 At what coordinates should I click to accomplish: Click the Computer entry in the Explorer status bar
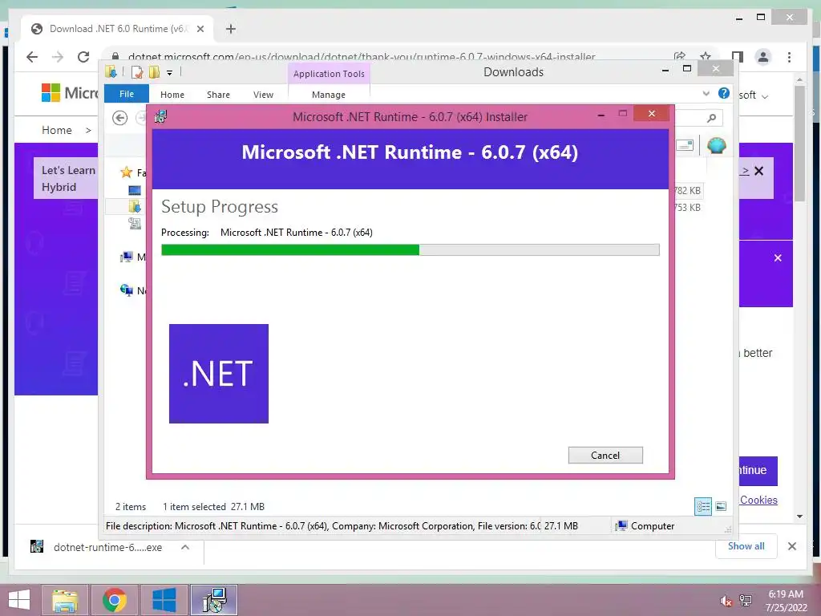point(645,526)
